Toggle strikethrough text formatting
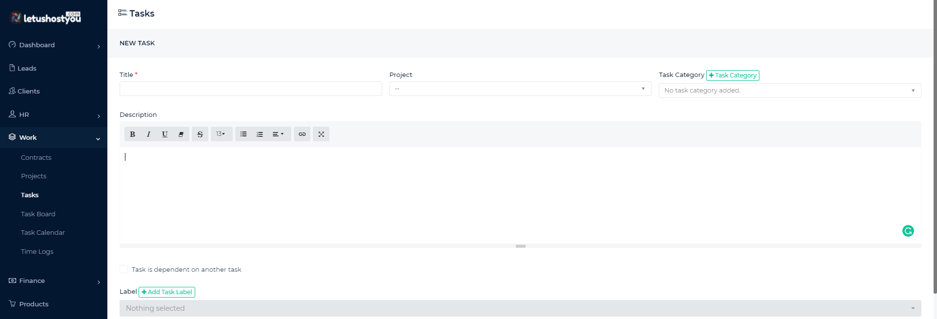The image size is (937, 319). (x=200, y=134)
